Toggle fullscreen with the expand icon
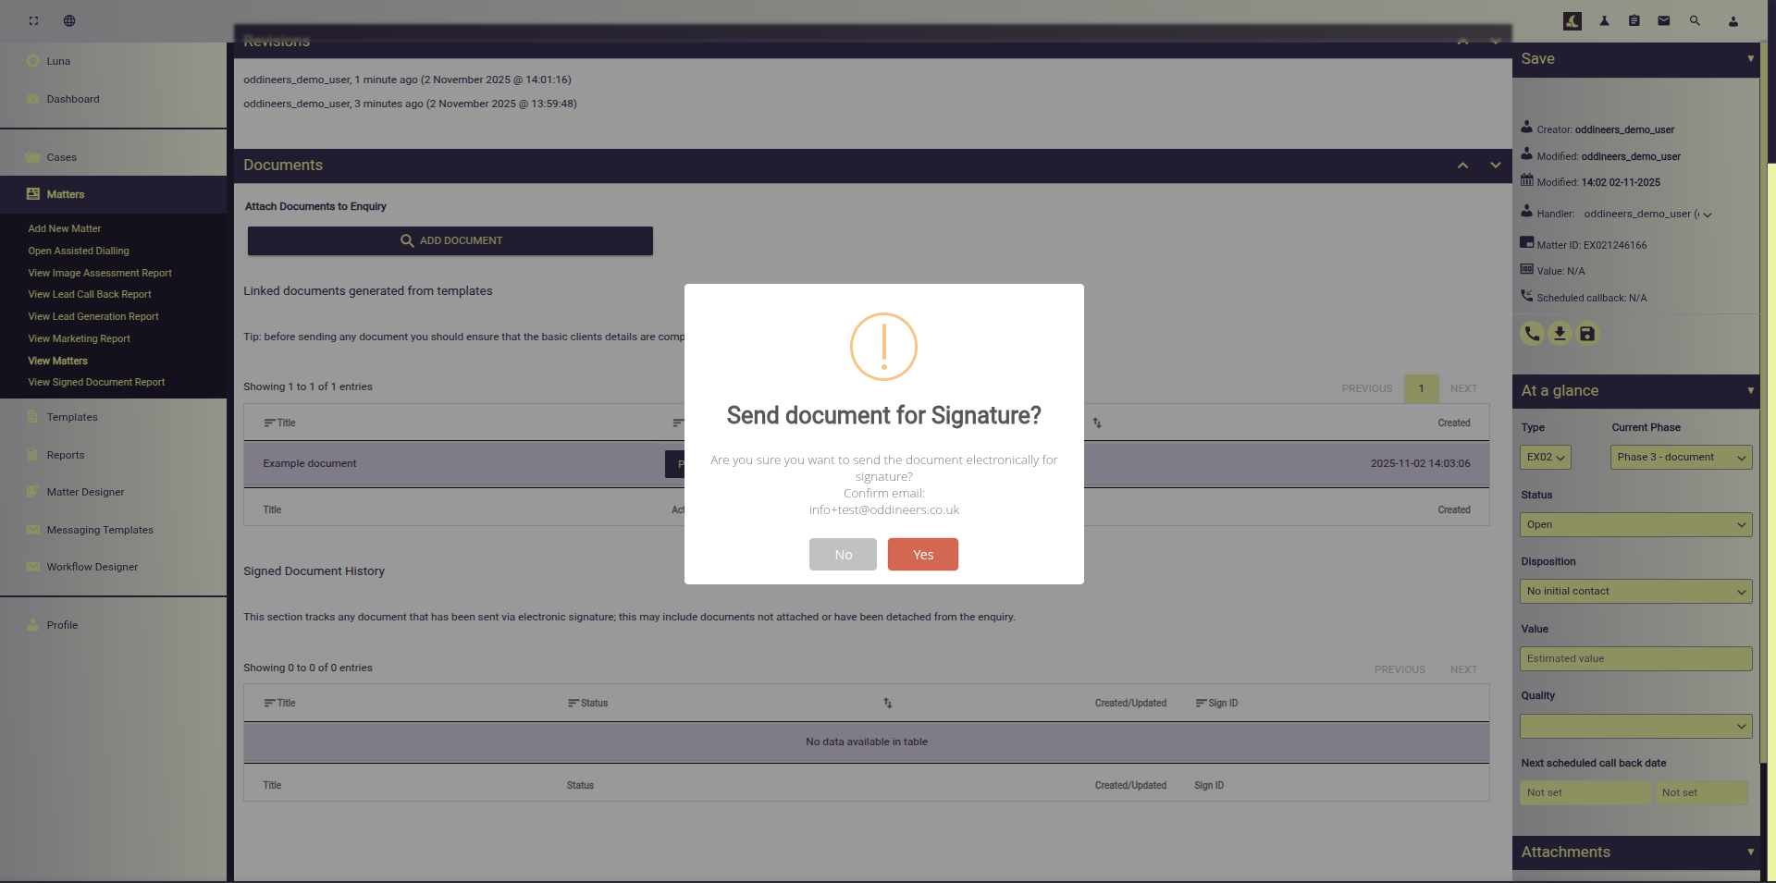 (x=33, y=20)
